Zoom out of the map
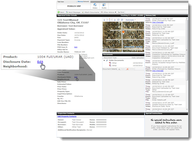The image size is (195, 144). tap(118, 20)
